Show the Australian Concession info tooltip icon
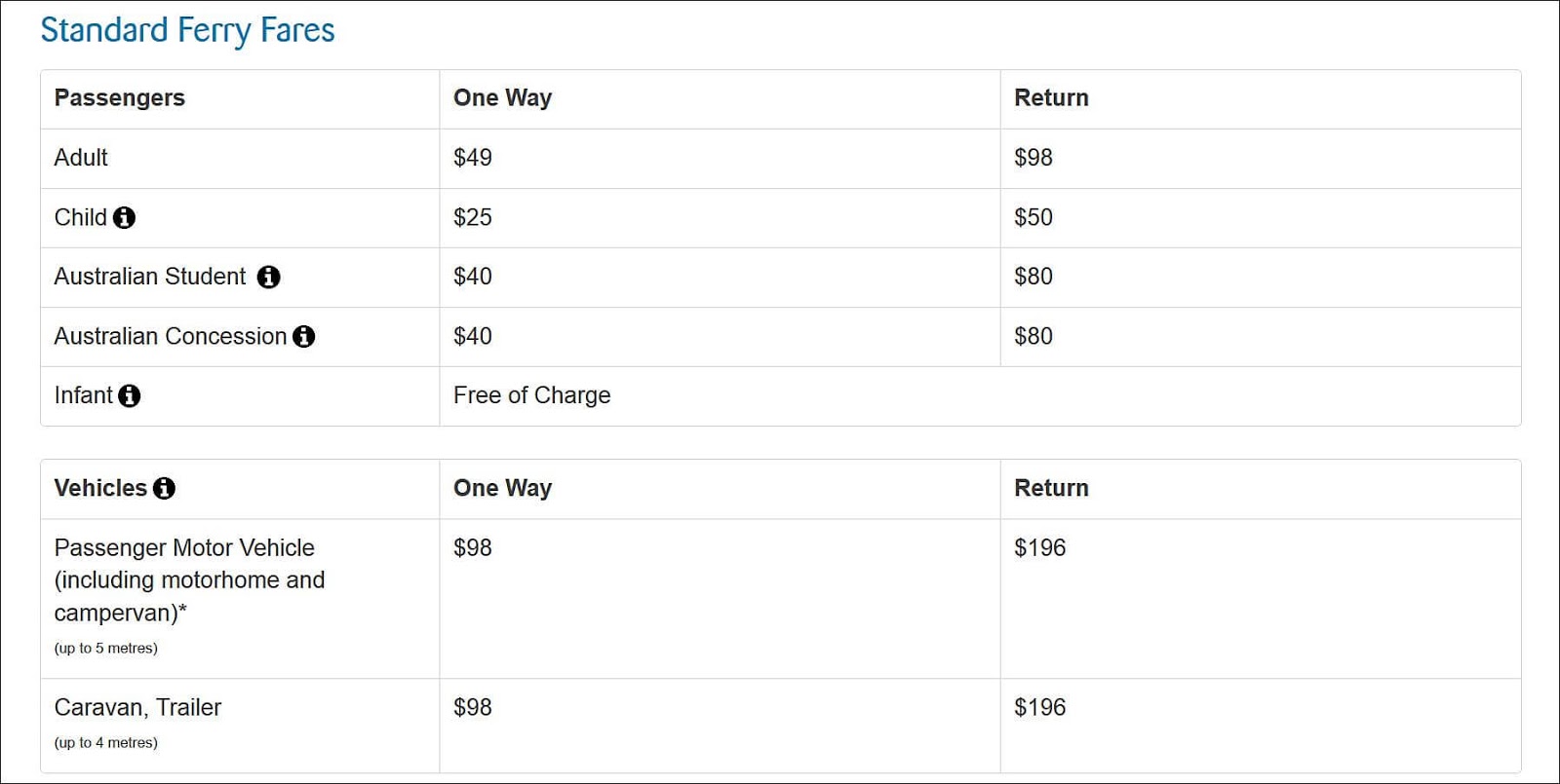The image size is (1560, 784). pyautogui.click(x=304, y=337)
